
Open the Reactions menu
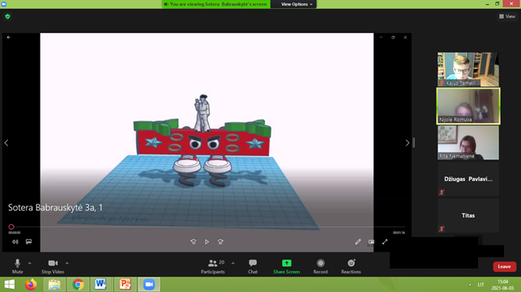(x=351, y=266)
